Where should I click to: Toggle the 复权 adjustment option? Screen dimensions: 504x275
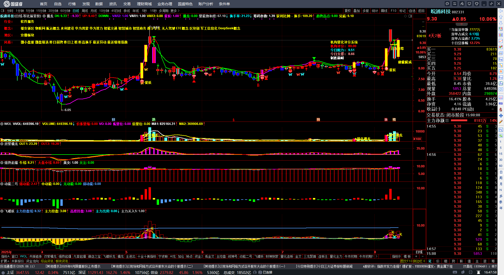click(x=348, y=11)
